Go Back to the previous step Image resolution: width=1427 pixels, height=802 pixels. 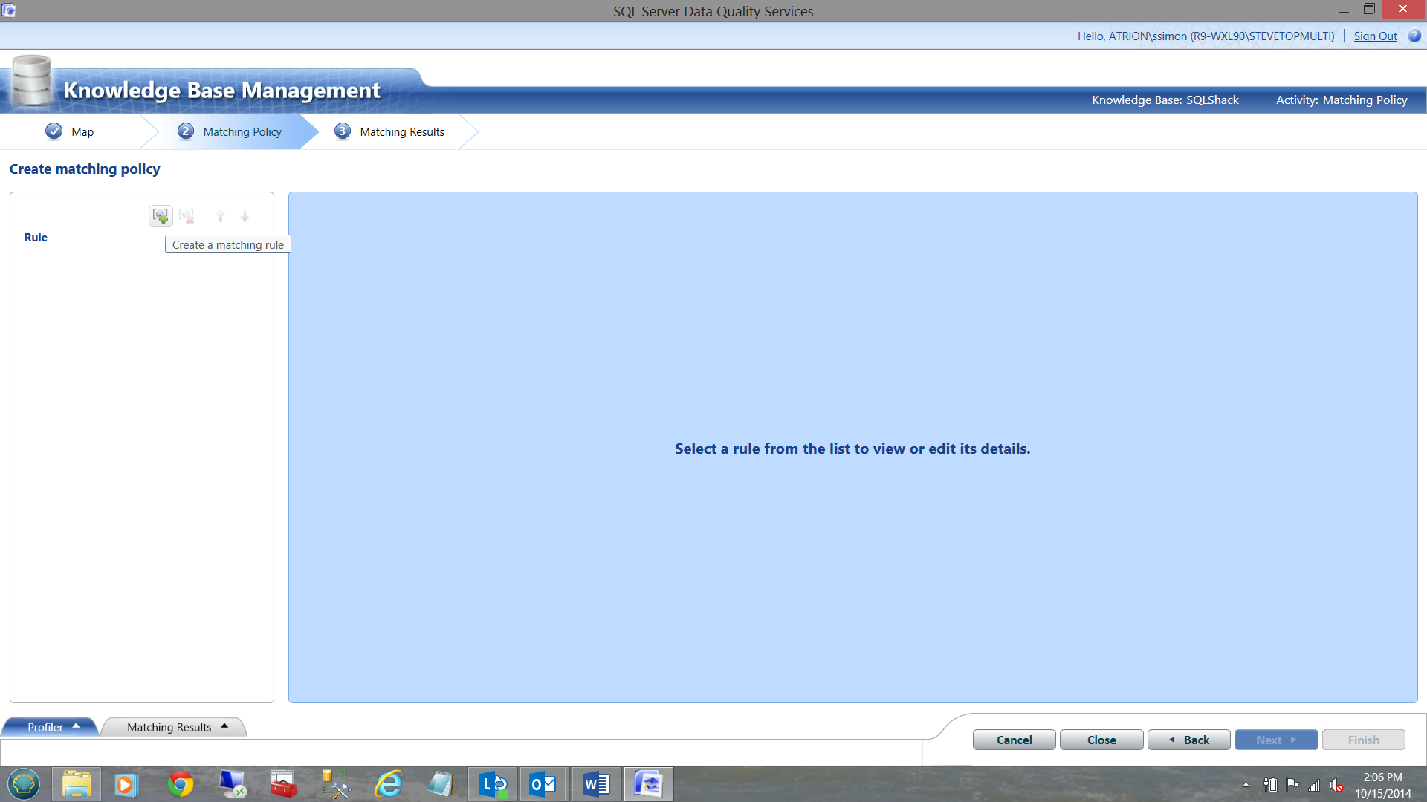(x=1188, y=740)
